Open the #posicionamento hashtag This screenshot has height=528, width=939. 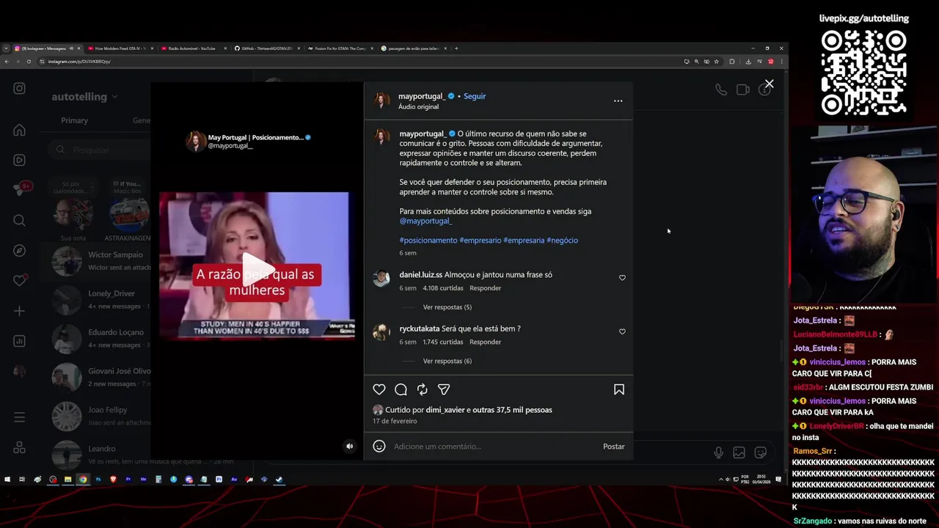(x=428, y=241)
